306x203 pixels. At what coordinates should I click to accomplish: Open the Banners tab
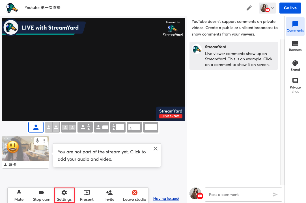tap(295, 46)
